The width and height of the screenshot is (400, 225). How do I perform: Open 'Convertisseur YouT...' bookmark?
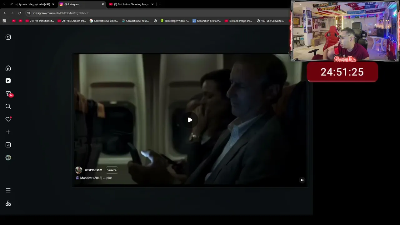point(136,21)
